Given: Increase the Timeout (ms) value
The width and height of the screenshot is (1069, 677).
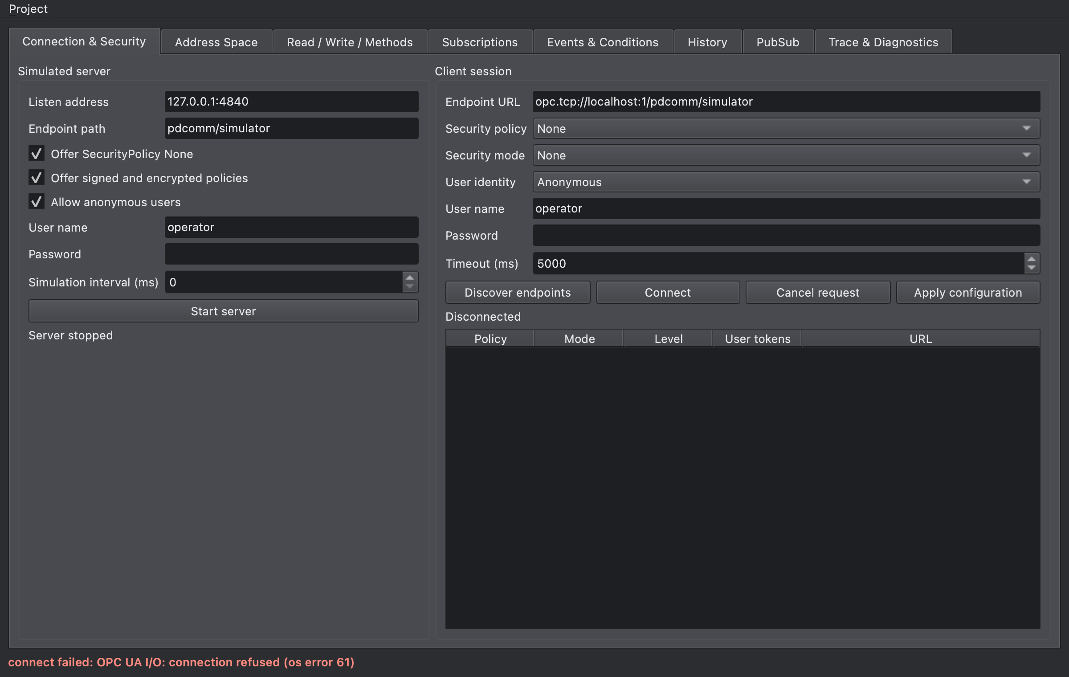Looking at the screenshot, I should tap(1032, 259).
